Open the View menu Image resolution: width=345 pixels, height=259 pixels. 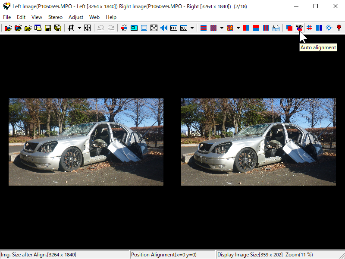pos(37,17)
